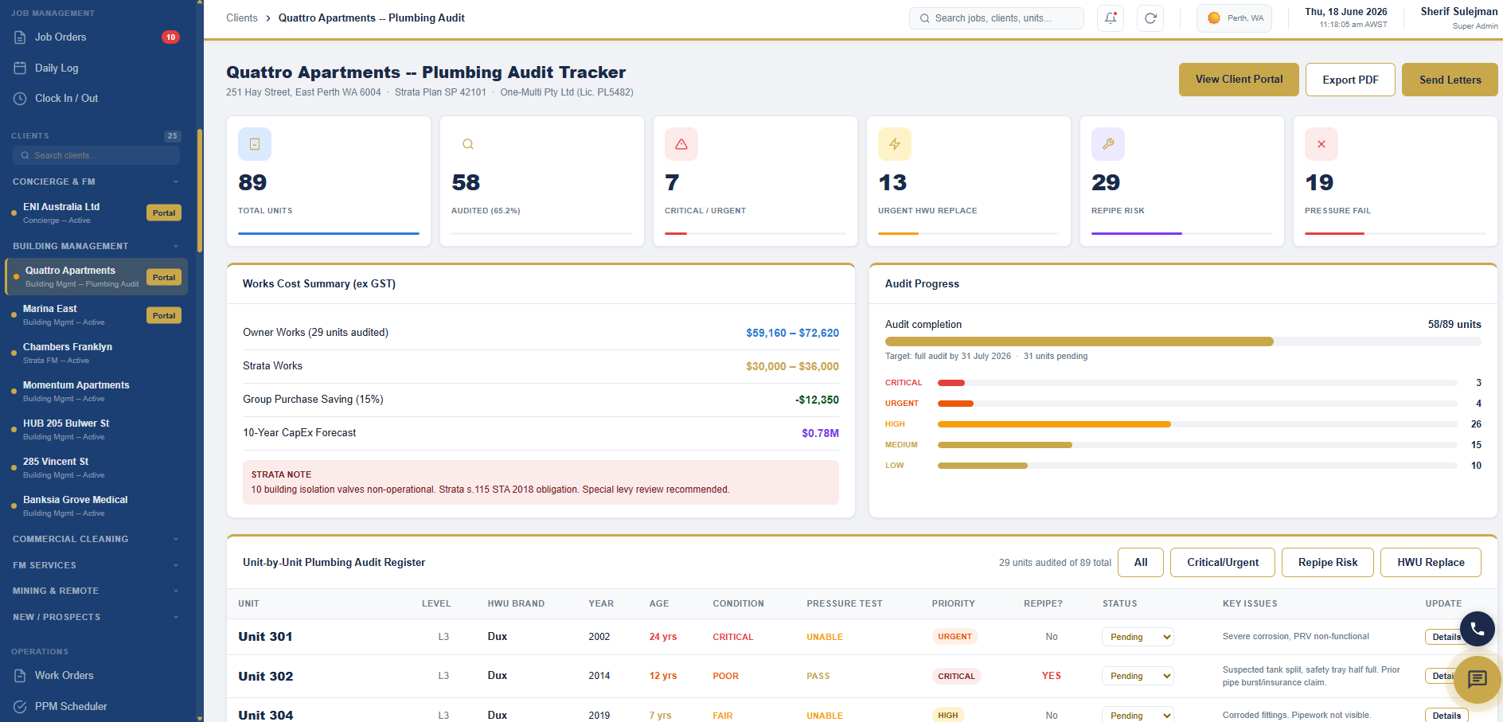The image size is (1503, 722).
Task: Open the chat message floating button
Action: pos(1478,679)
